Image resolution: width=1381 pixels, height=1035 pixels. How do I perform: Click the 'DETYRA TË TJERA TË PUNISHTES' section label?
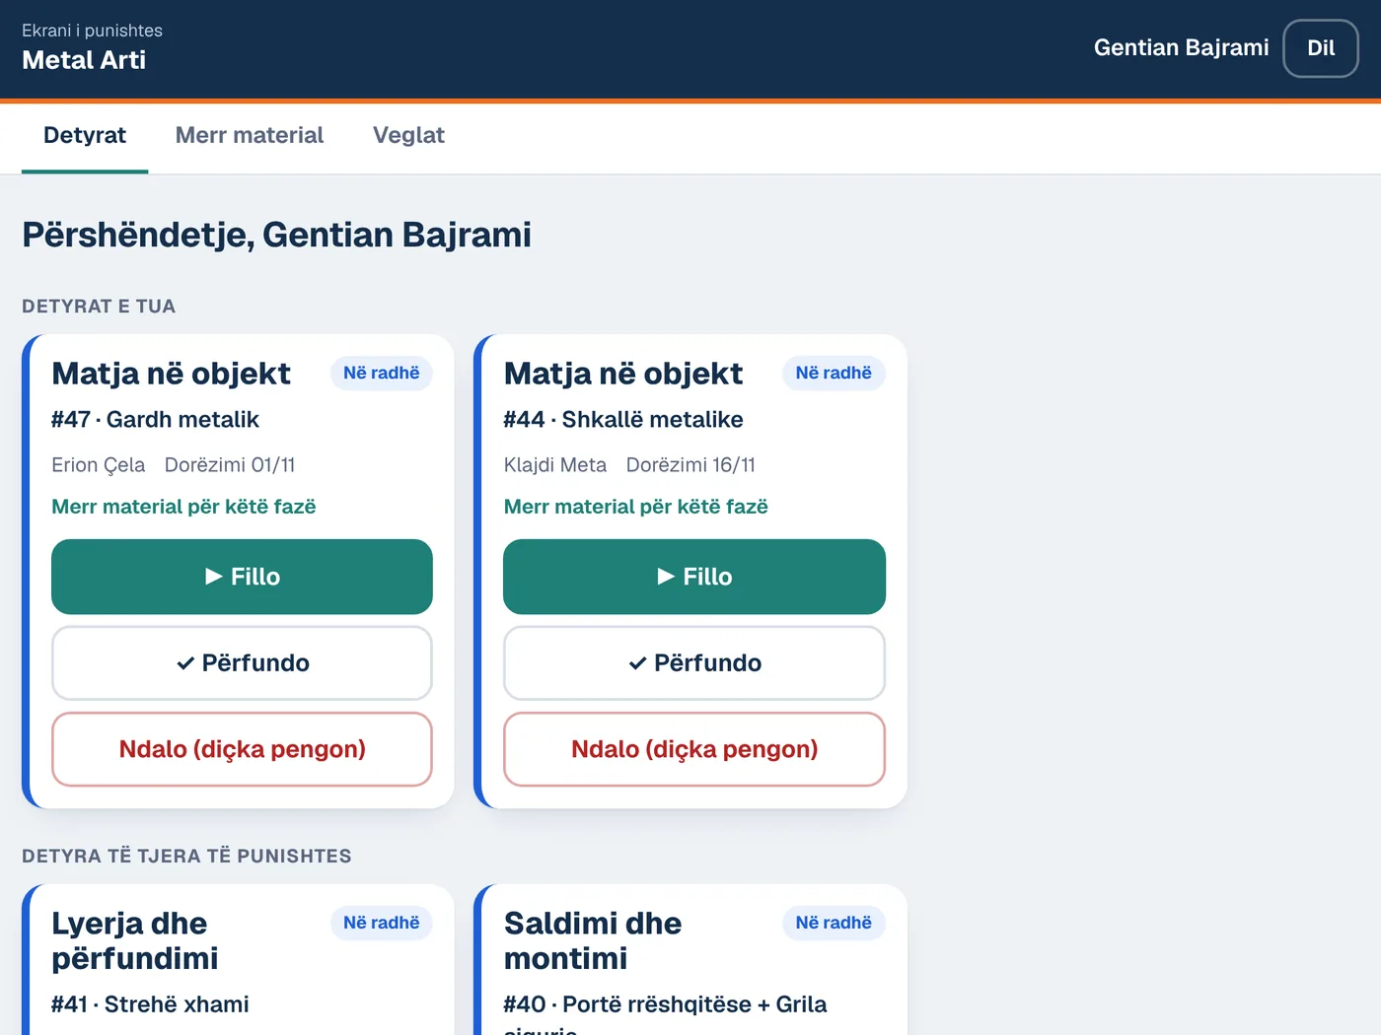pos(186,857)
